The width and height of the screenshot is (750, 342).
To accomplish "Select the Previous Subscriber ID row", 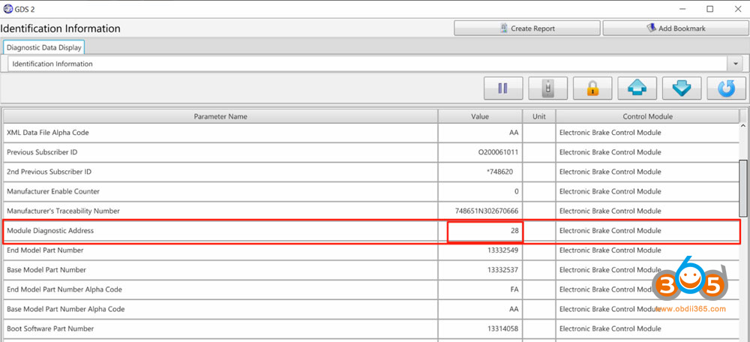I will point(220,152).
